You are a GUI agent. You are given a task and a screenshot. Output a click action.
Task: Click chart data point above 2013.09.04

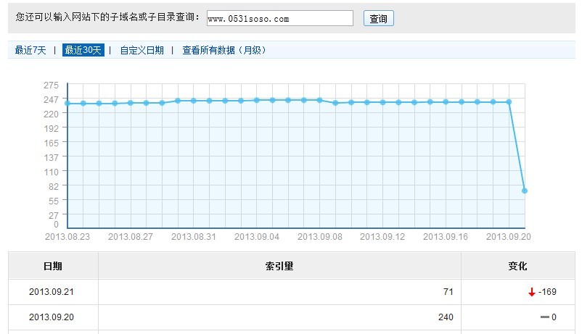[x=256, y=100]
